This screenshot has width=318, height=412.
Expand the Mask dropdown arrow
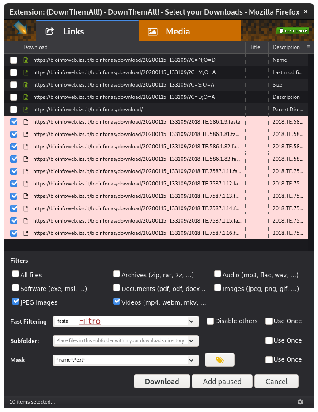(191, 360)
